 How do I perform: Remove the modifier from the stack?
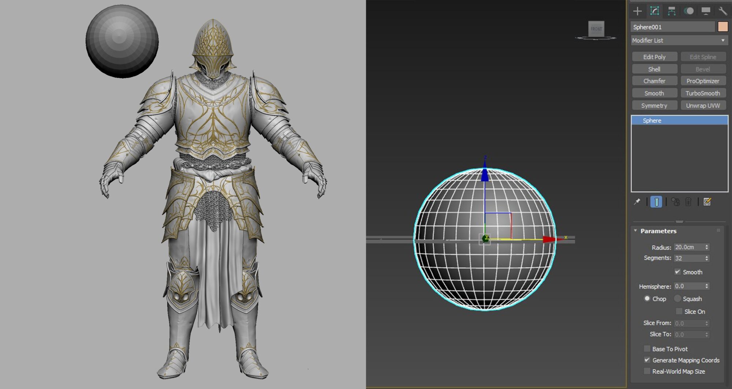tap(689, 201)
